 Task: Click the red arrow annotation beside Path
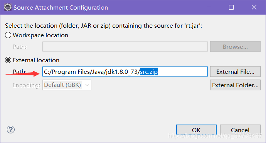tap(23, 74)
